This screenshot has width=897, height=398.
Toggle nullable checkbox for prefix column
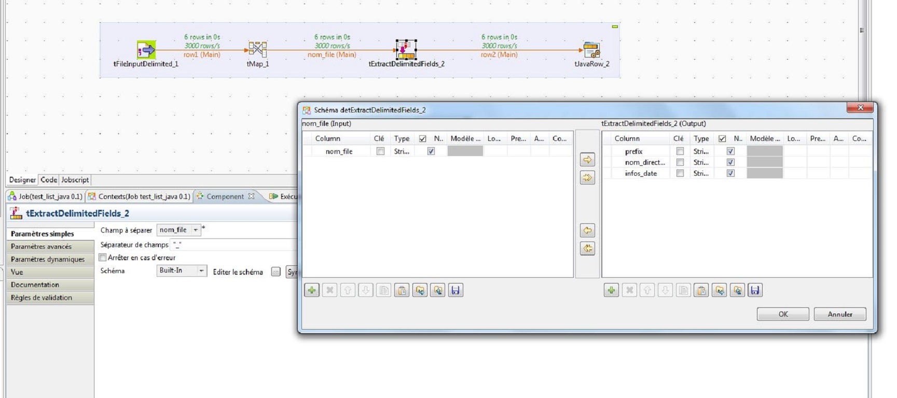(730, 151)
